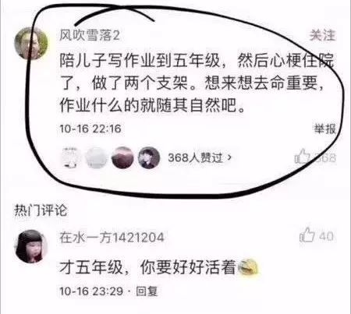Viewport: 351px width, 314px height.
Task: Open the avatar of 在水一方1421204
Action: 31,246
